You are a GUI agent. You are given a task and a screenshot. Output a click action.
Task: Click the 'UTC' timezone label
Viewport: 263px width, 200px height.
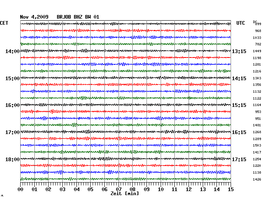240,23
